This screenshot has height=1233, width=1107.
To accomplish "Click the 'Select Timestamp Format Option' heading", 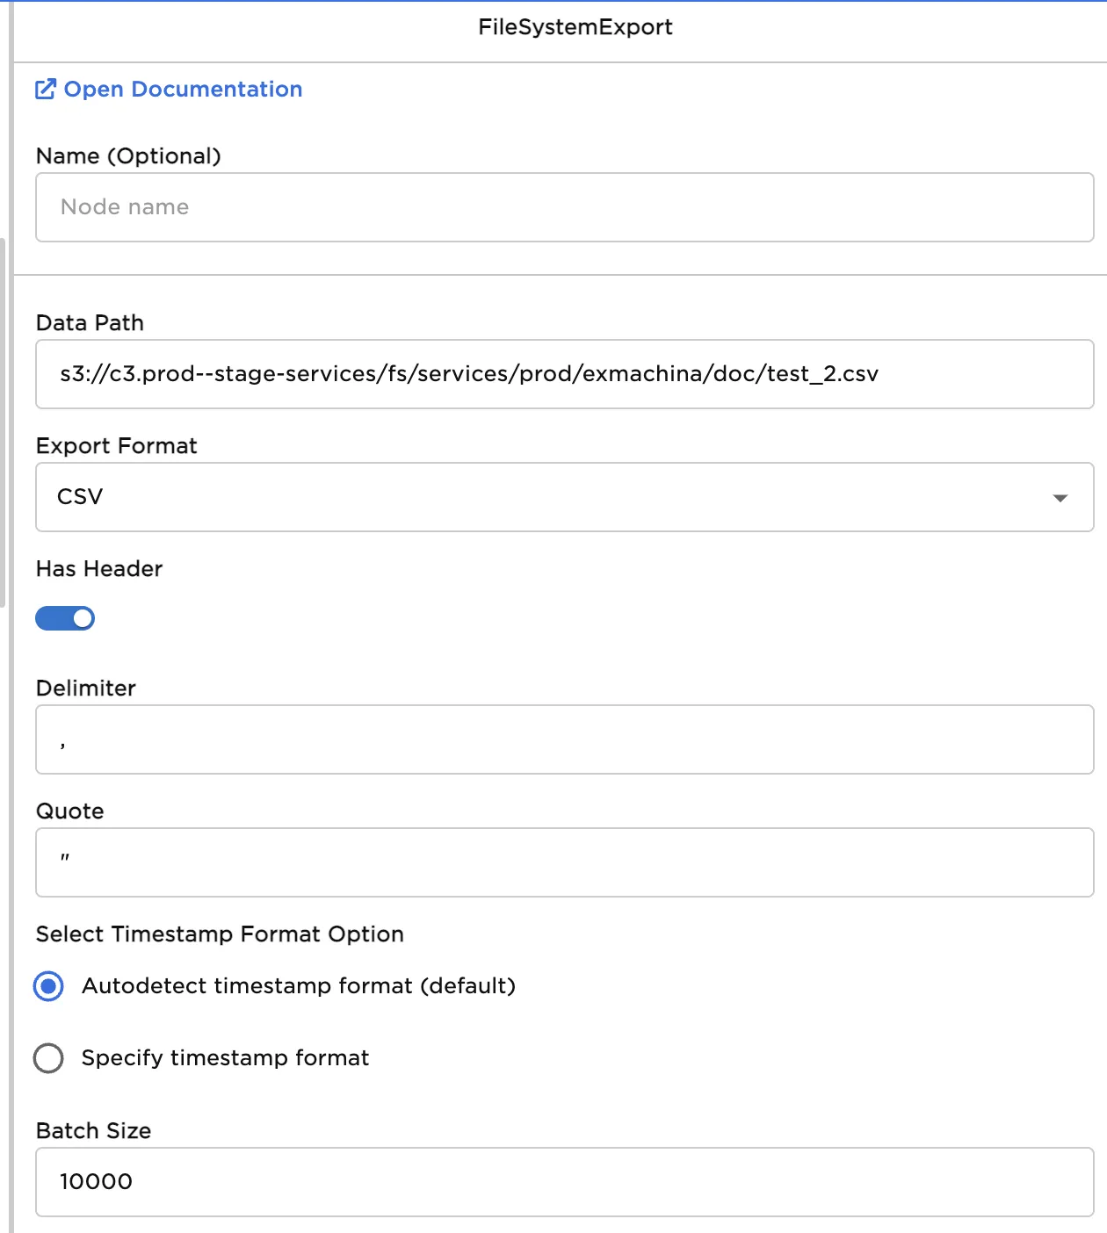I will 220,934.
